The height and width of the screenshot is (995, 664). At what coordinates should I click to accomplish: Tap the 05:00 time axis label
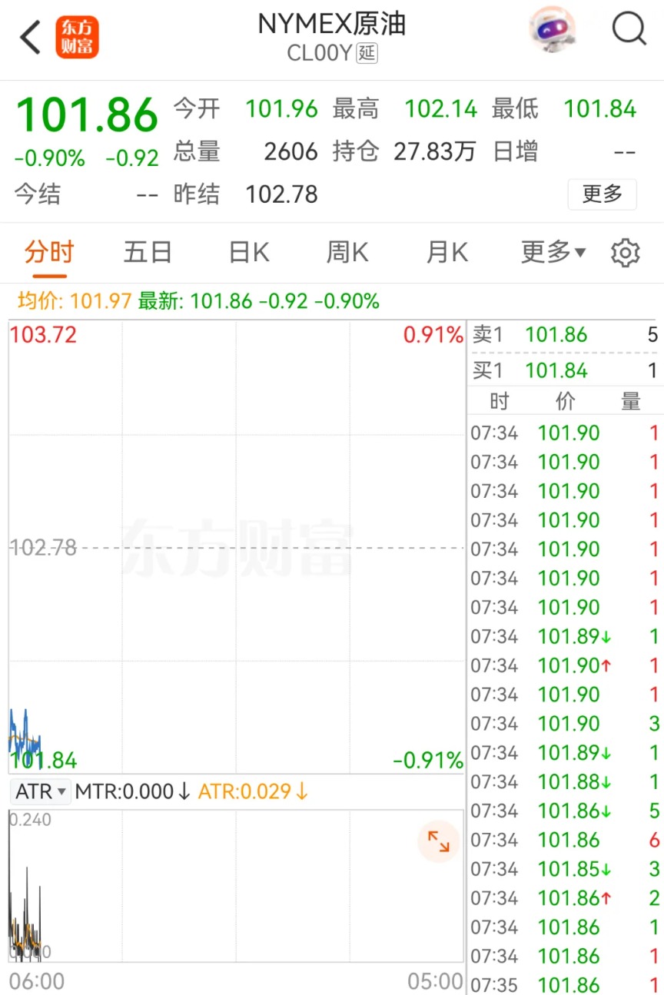(435, 981)
